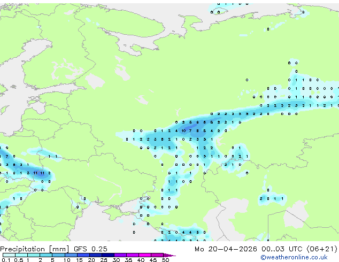Viewport: 339px width, 262px height.
Task: Click the legend arrow tip beyond 50 mm
Action: (x=169, y=255)
